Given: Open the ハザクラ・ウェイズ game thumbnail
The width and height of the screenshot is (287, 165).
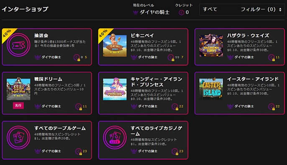Looking at the screenshot, I should tap(211, 46).
